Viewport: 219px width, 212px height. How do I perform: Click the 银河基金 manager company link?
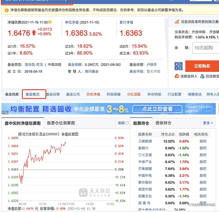[92, 71]
